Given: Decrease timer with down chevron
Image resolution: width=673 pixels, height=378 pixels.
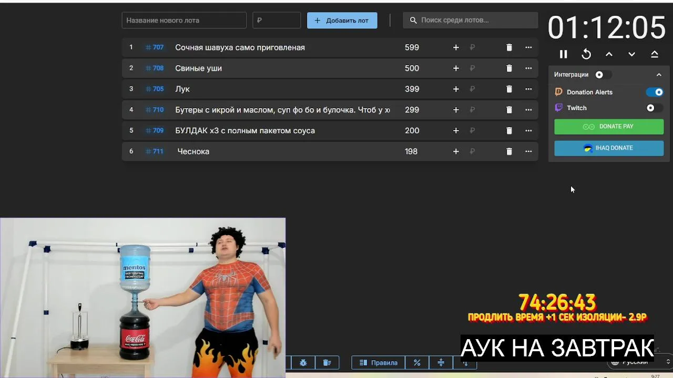Looking at the screenshot, I should pyautogui.click(x=632, y=54).
